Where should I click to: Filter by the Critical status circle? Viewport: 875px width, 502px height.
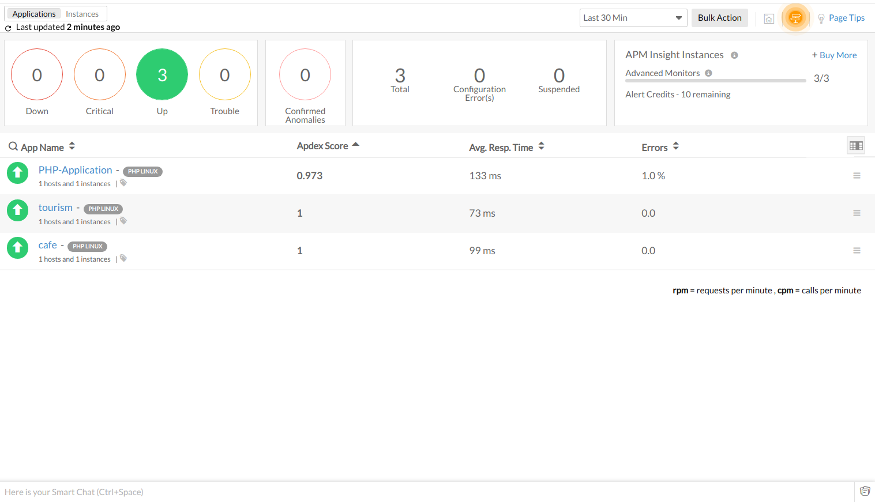pyautogui.click(x=99, y=74)
